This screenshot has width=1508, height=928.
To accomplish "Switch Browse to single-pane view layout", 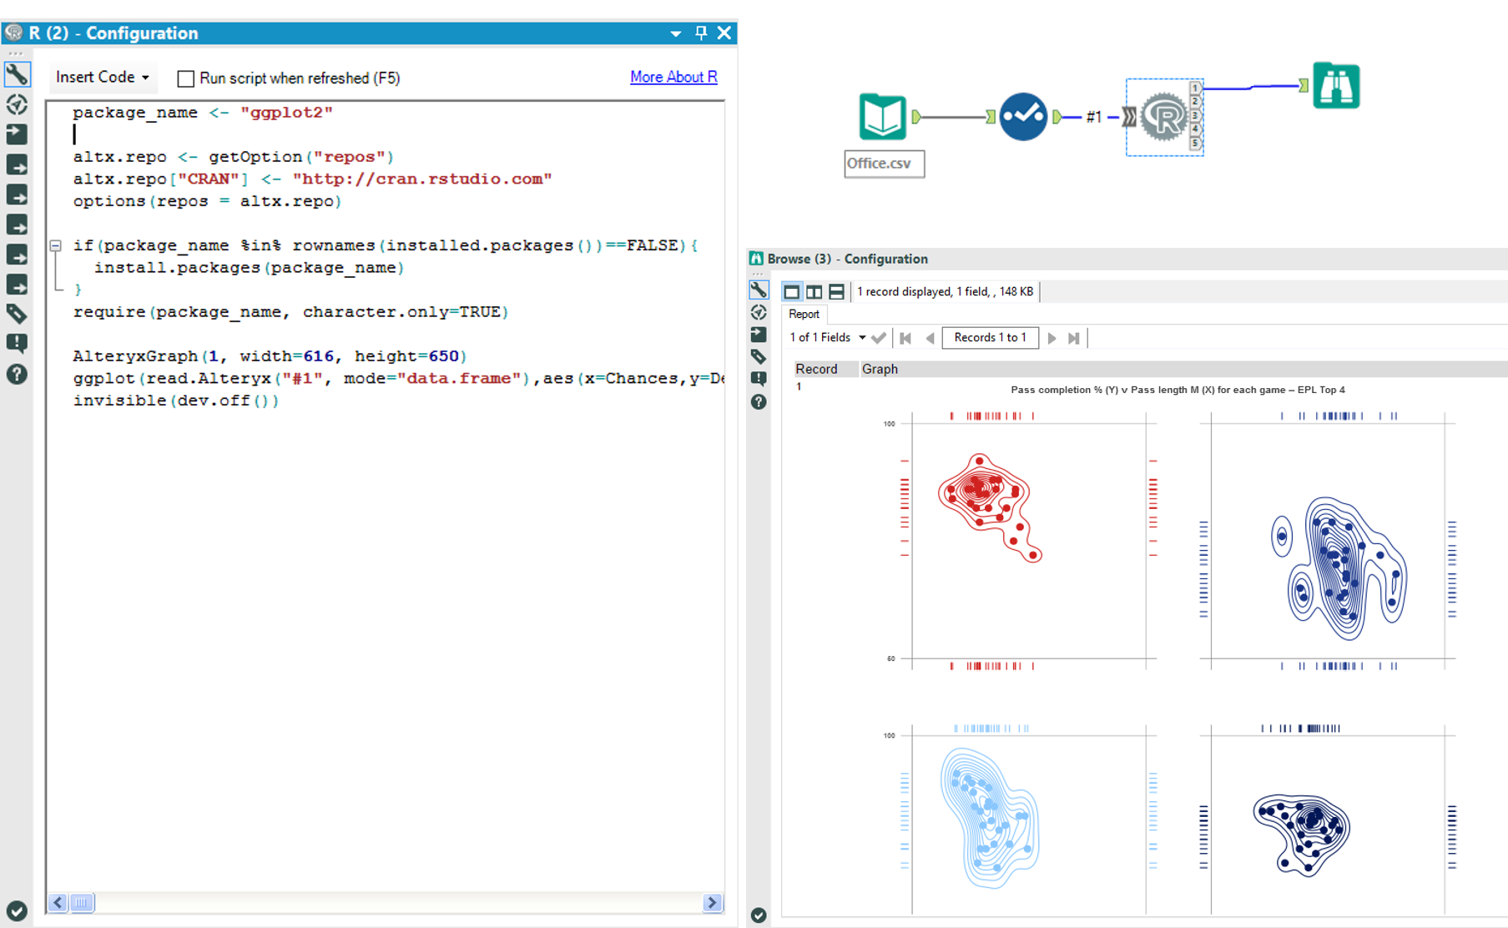I will click(792, 291).
